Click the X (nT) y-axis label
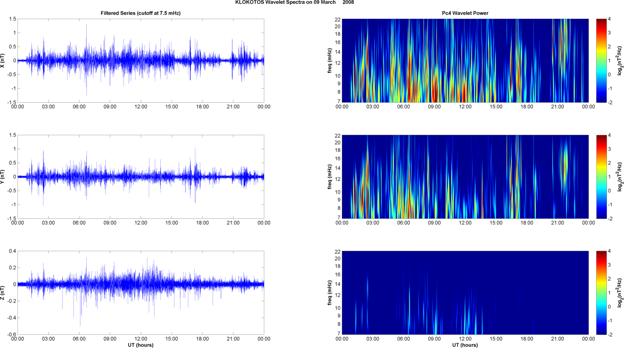The width and height of the screenshot is (624, 348). tap(3, 61)
